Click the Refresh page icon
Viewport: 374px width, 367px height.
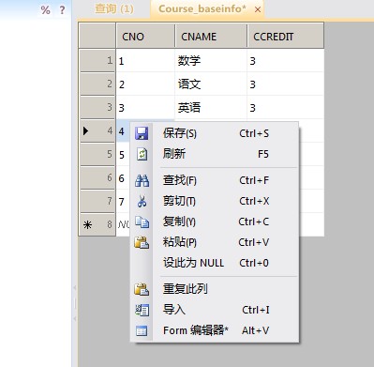pos(142,154)
